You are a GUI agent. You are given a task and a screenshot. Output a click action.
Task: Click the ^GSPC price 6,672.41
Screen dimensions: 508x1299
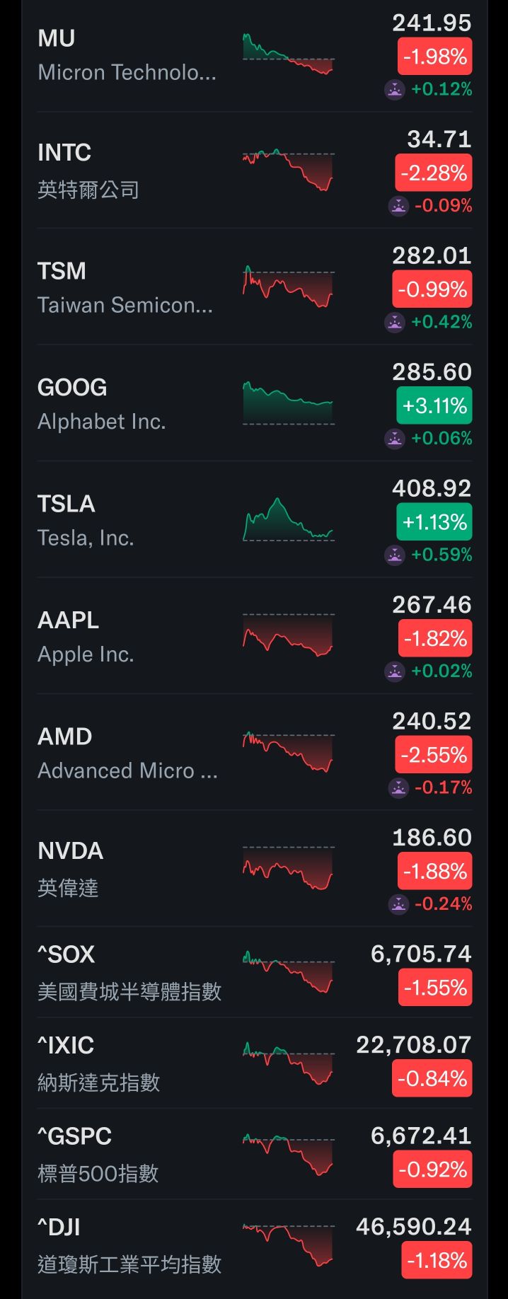420,1136
